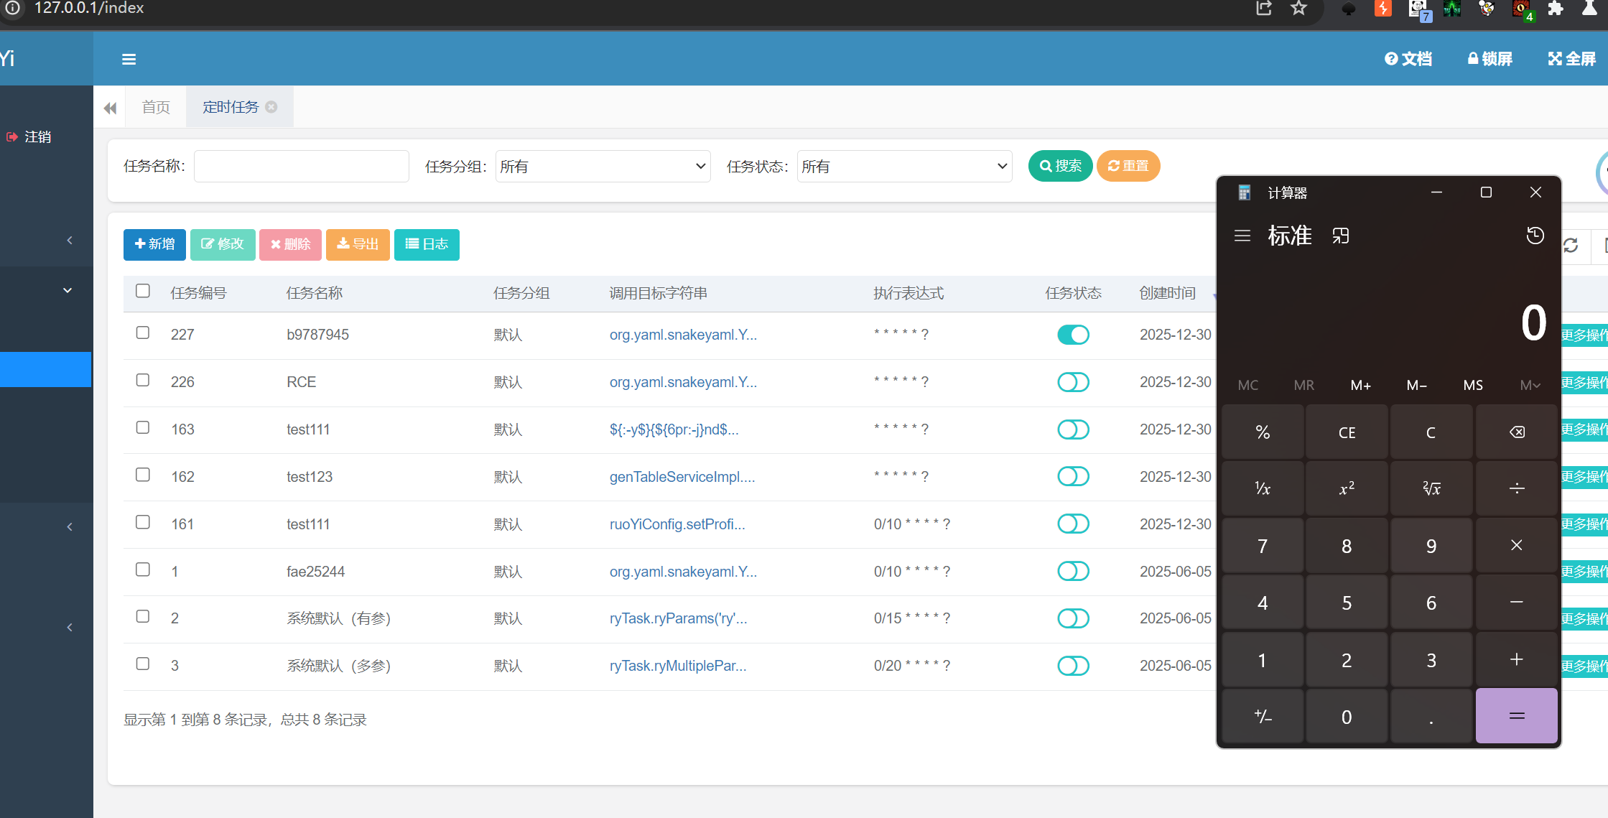Open the 任务分组 dropdown

pyautogui.click(x=603, y=167)
